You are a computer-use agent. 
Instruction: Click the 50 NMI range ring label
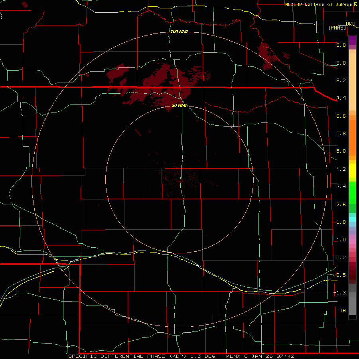pyautogui.click(x=179, y=105)
